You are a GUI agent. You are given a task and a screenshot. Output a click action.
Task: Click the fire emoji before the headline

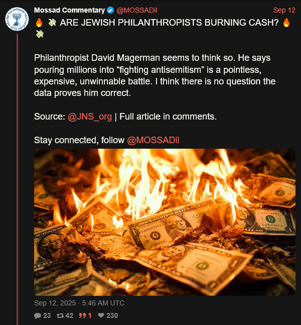[x=39, y=23]
